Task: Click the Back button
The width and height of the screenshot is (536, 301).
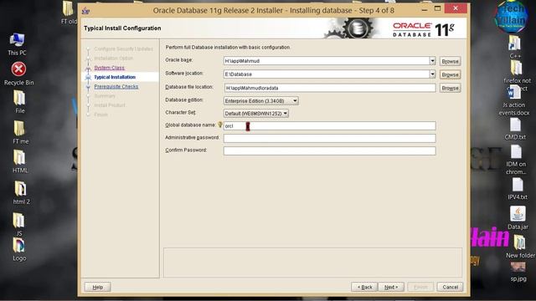Action: [x=364, y=287]
